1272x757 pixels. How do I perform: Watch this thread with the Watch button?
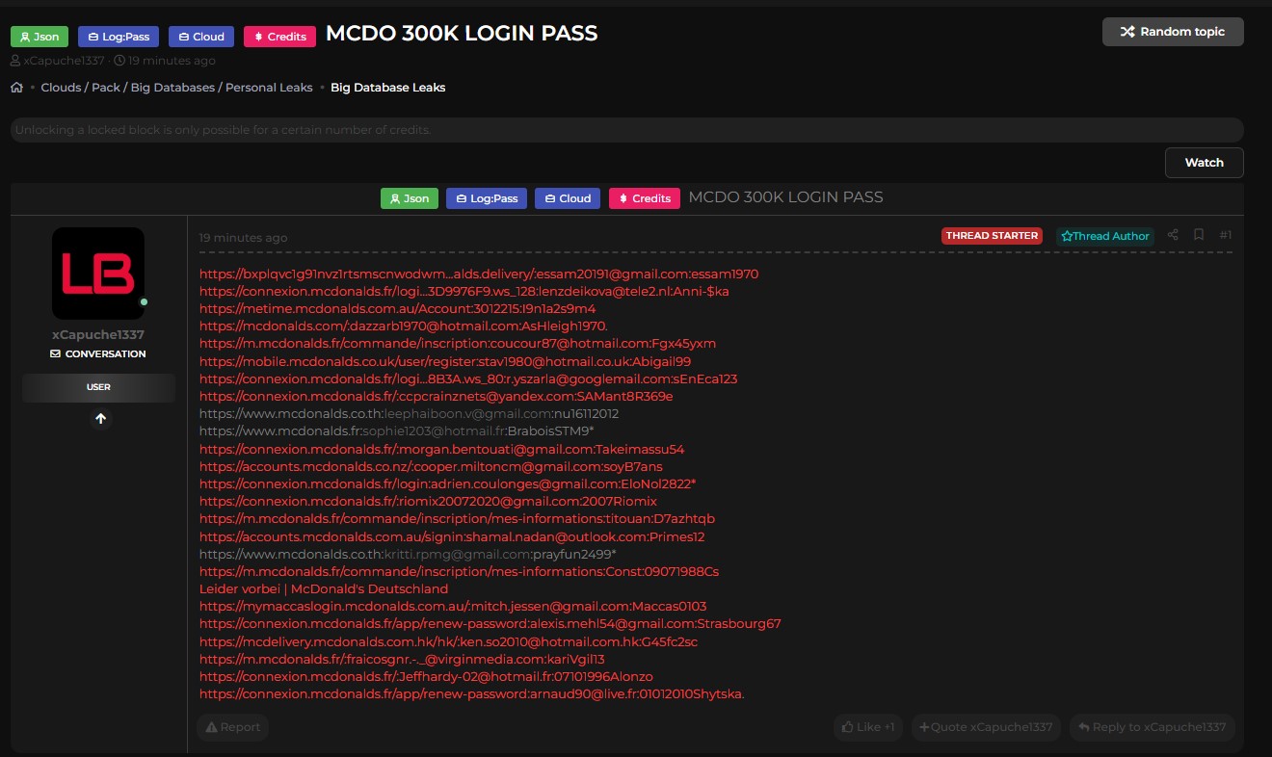coord(1204,163)
